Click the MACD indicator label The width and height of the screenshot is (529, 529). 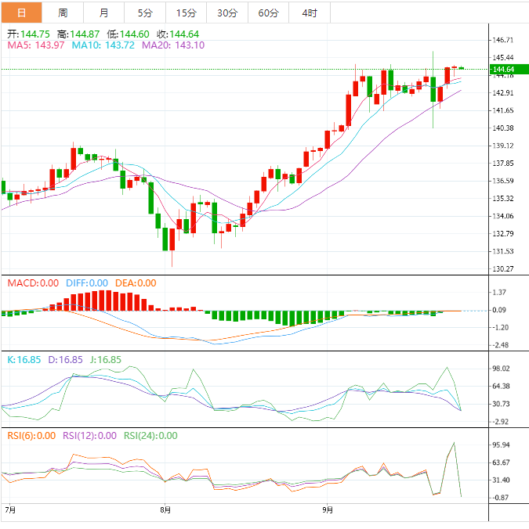pos(33,283)
